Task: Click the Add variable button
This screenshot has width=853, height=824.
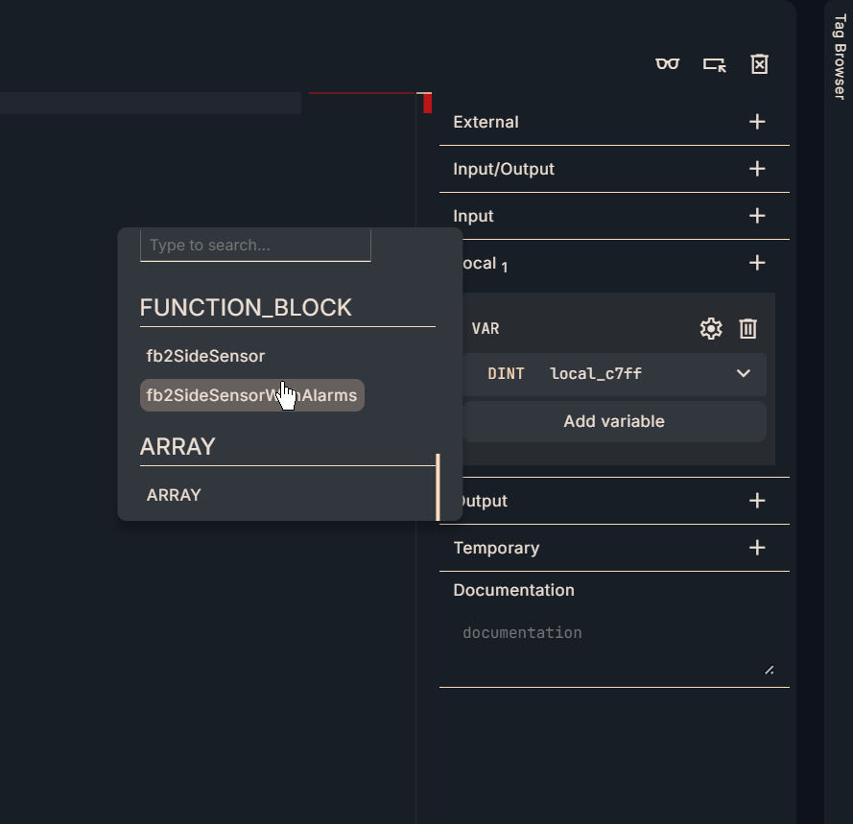Action: [614, 421]
